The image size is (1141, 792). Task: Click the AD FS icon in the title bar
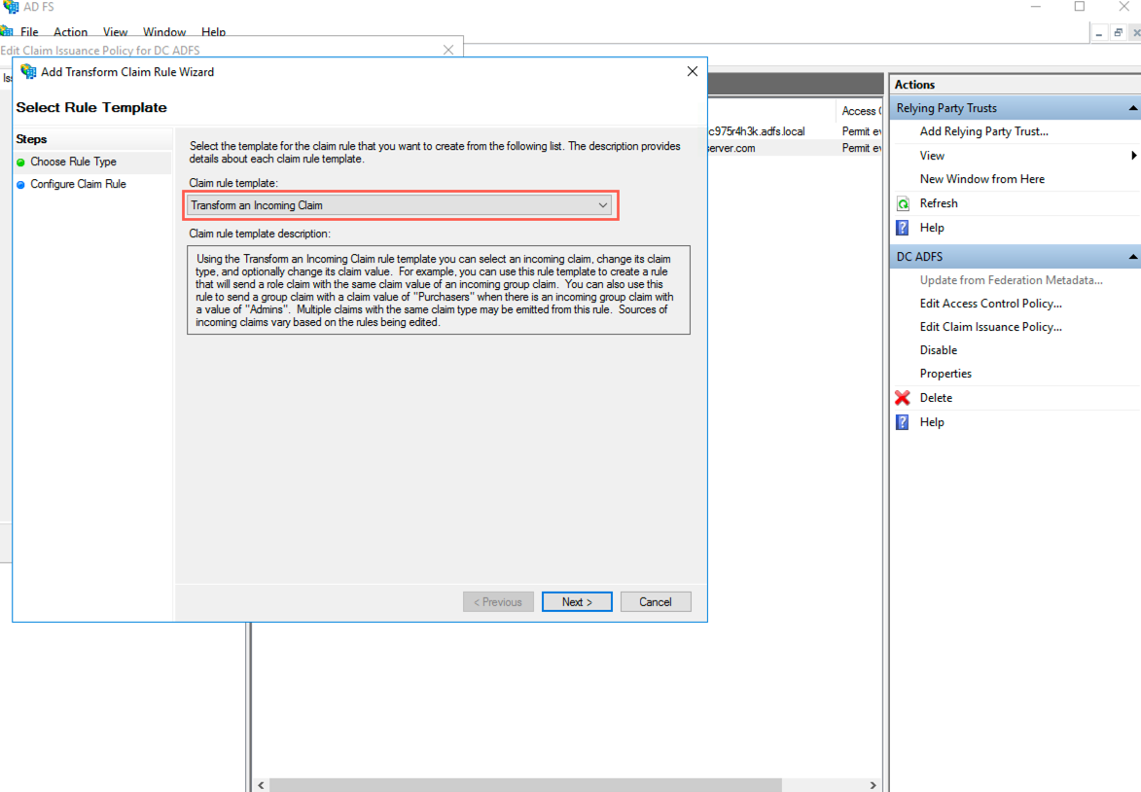(10, 6)
